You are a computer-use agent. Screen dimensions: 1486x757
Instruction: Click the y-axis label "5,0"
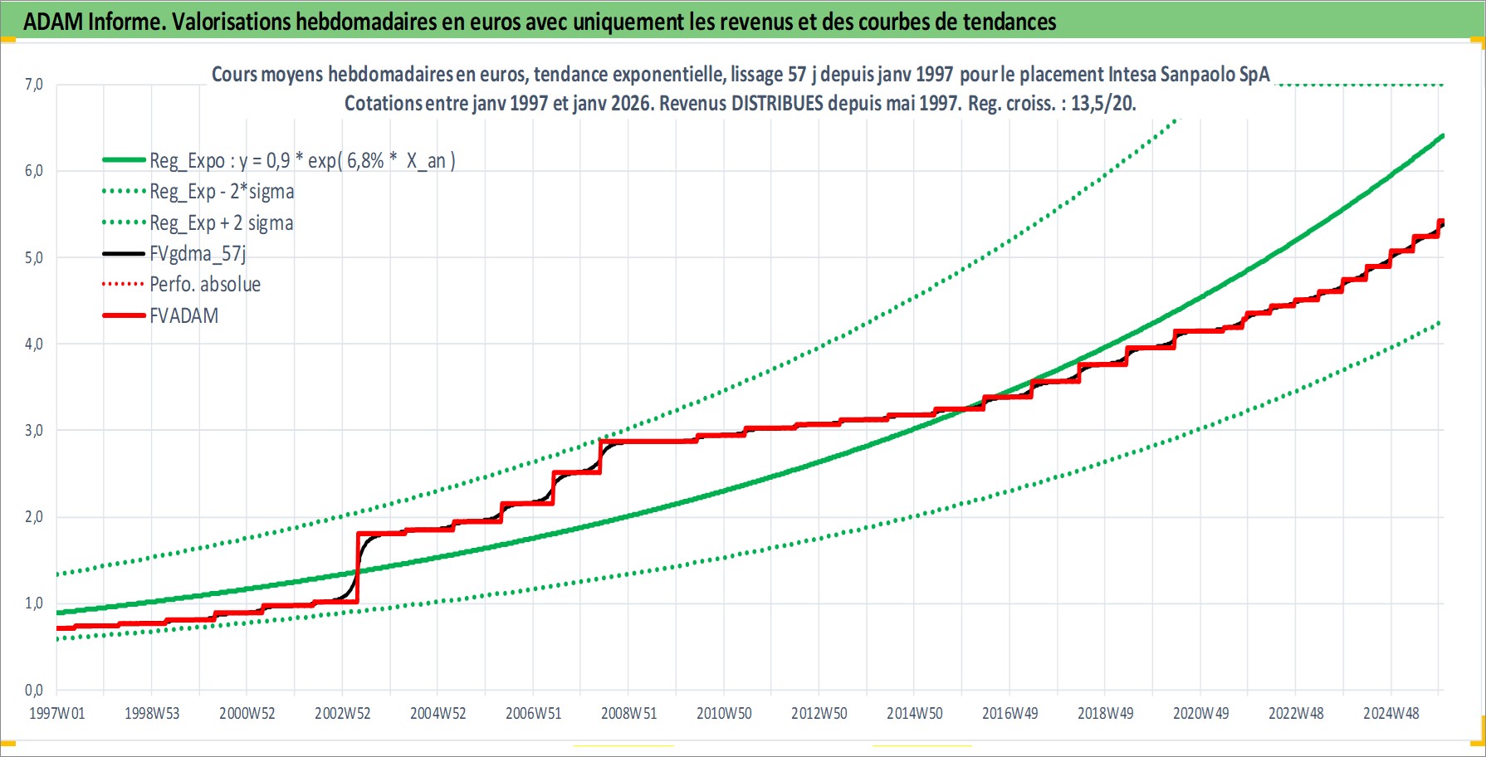(34, 257)
